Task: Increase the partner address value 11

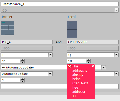Action: pos(23,60)
